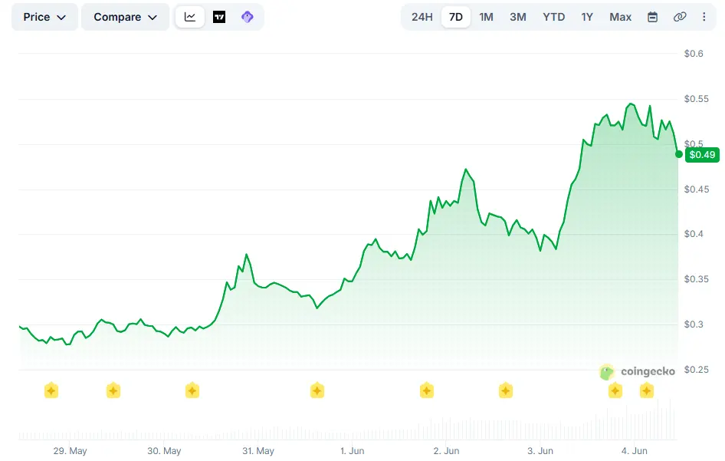Select the 1M time range
The width and height of the screenshot is (725, 461).
tap(486, 17)
